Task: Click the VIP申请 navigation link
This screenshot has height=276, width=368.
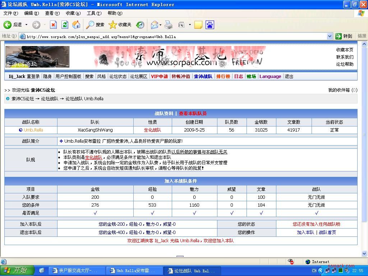Action: click(159, 77)
